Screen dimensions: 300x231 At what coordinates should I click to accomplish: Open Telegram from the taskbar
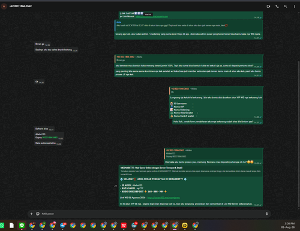(63, 226)
